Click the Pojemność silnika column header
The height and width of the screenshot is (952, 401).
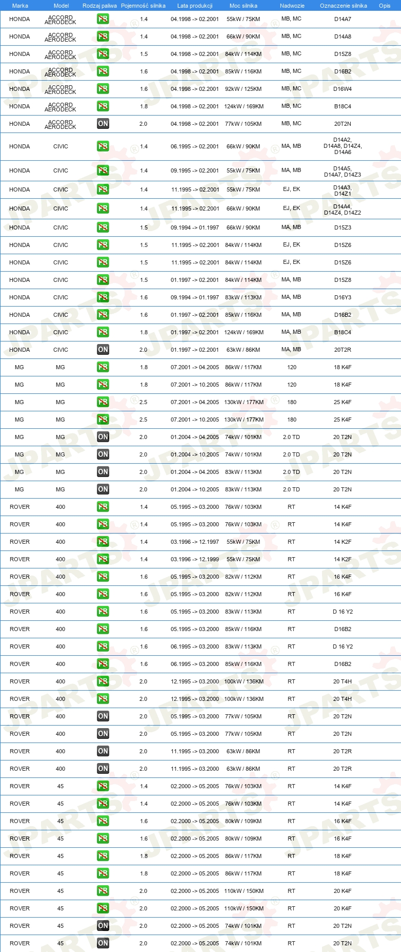tap(143, 6)
